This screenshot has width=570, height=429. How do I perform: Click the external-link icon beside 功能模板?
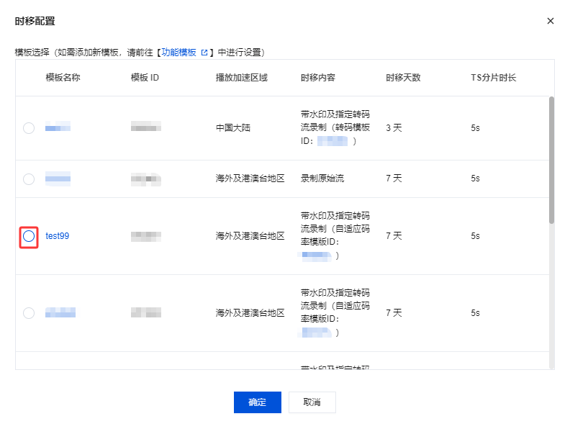[x=204, y=53]
